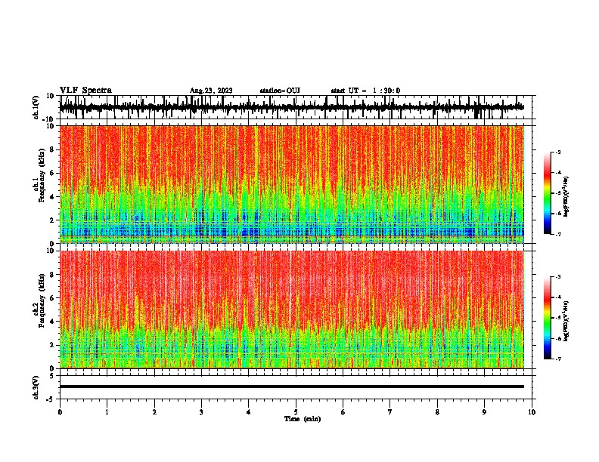Image resolution: width=599 pixels, height=462 pixels.
Task: Click the ch.2 color scale bar
Action: point(548,318)
